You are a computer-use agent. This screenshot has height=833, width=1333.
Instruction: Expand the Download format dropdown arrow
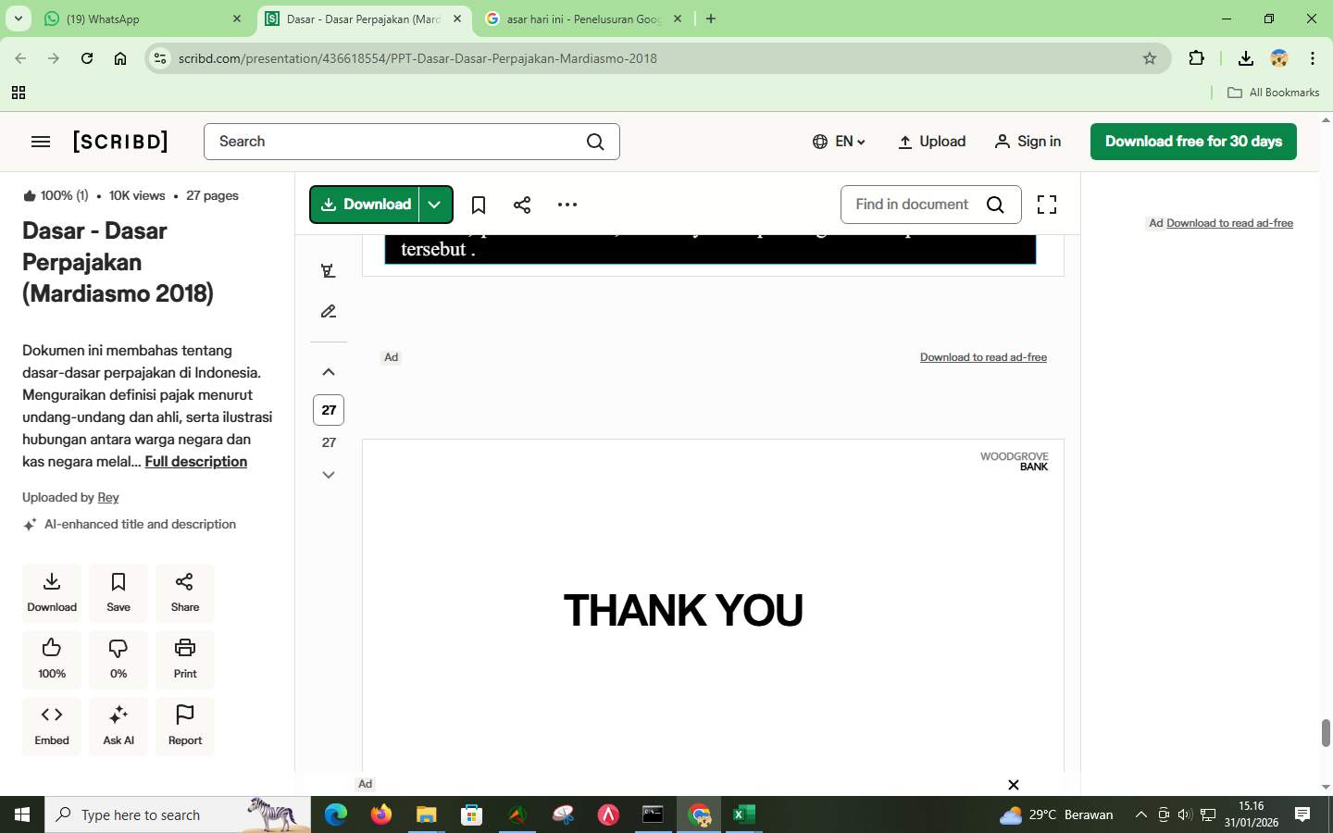[x=435, y=205]
